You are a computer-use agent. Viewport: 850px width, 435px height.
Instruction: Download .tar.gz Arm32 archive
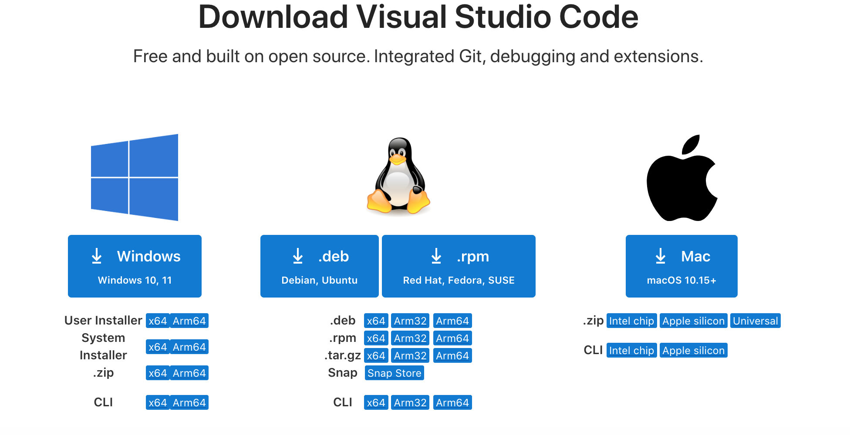pos(410,355)
